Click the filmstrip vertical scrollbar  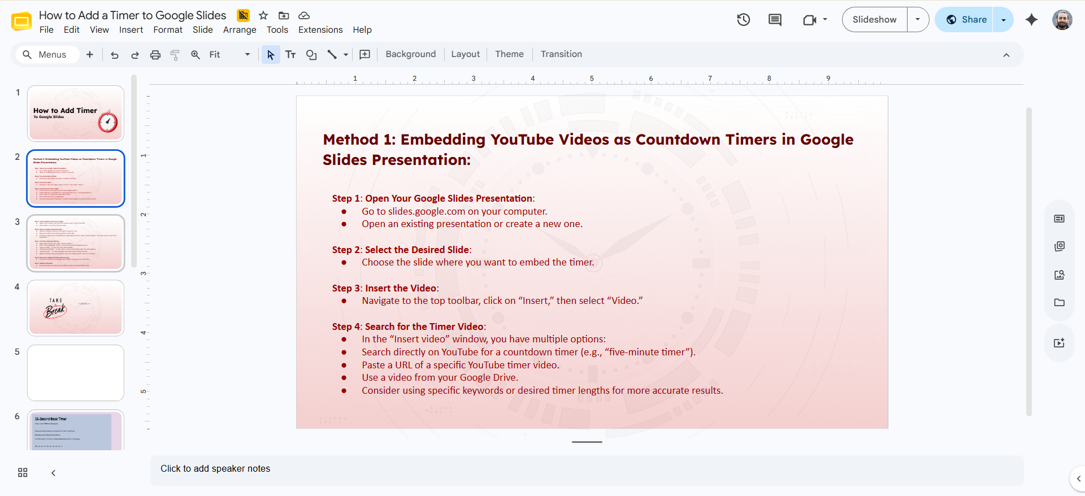point(134,171)
